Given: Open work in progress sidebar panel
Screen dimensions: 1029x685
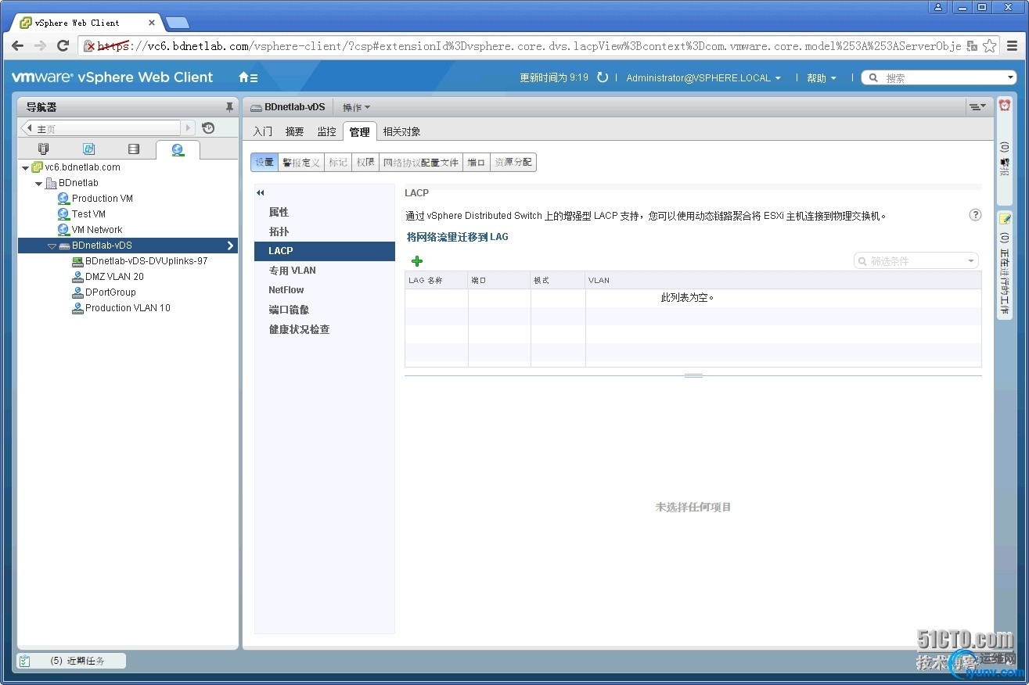Looking at the screenshot, I should pyautogui.click(x=1005, y=264).
